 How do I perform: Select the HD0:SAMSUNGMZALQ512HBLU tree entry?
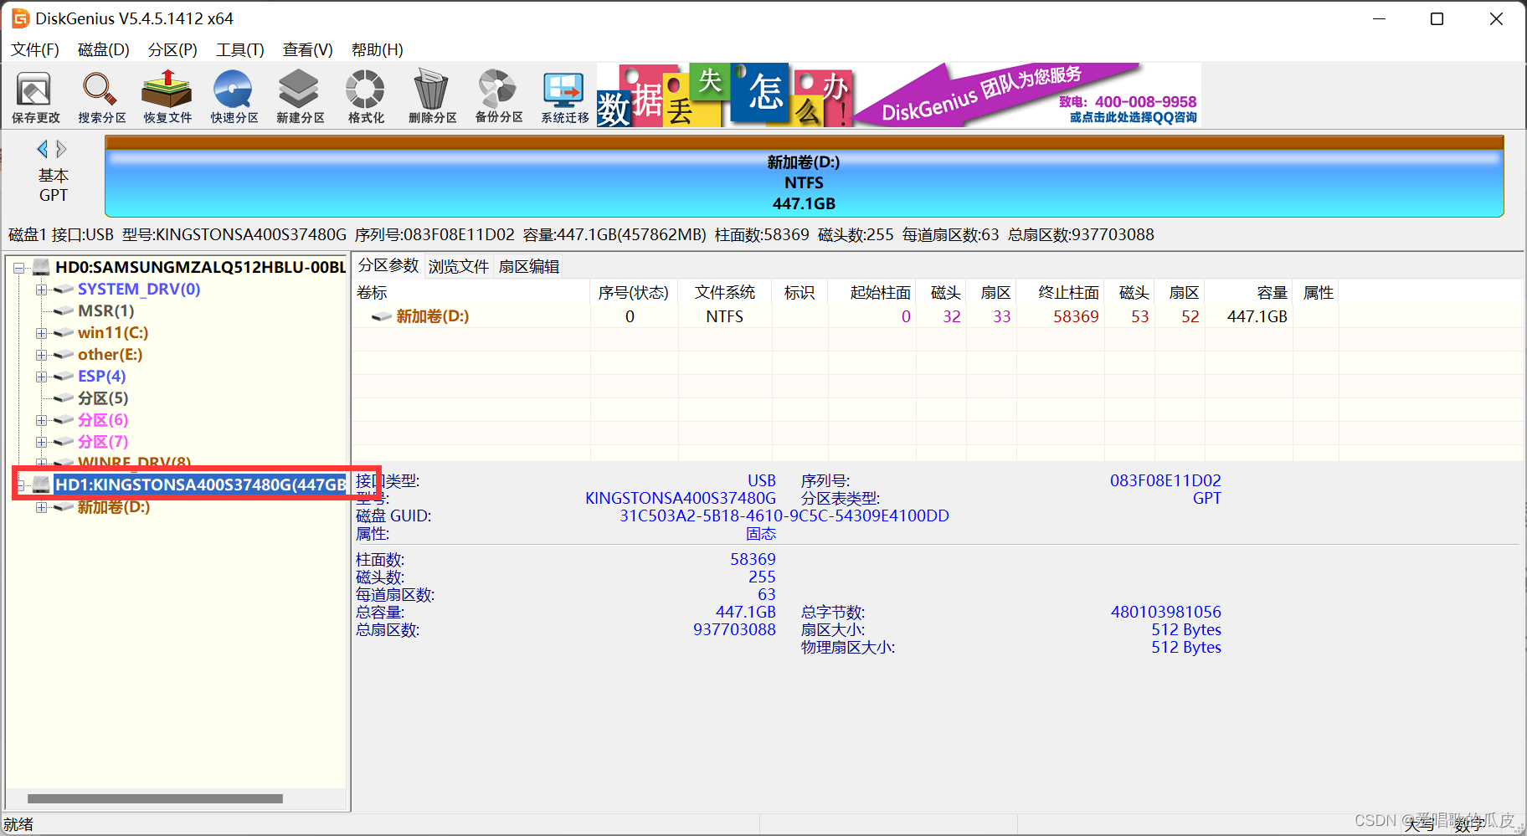(x=201, y=267)
